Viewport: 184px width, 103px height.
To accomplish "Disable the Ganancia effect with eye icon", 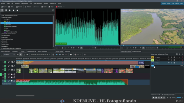I will [x=169, y=63].
